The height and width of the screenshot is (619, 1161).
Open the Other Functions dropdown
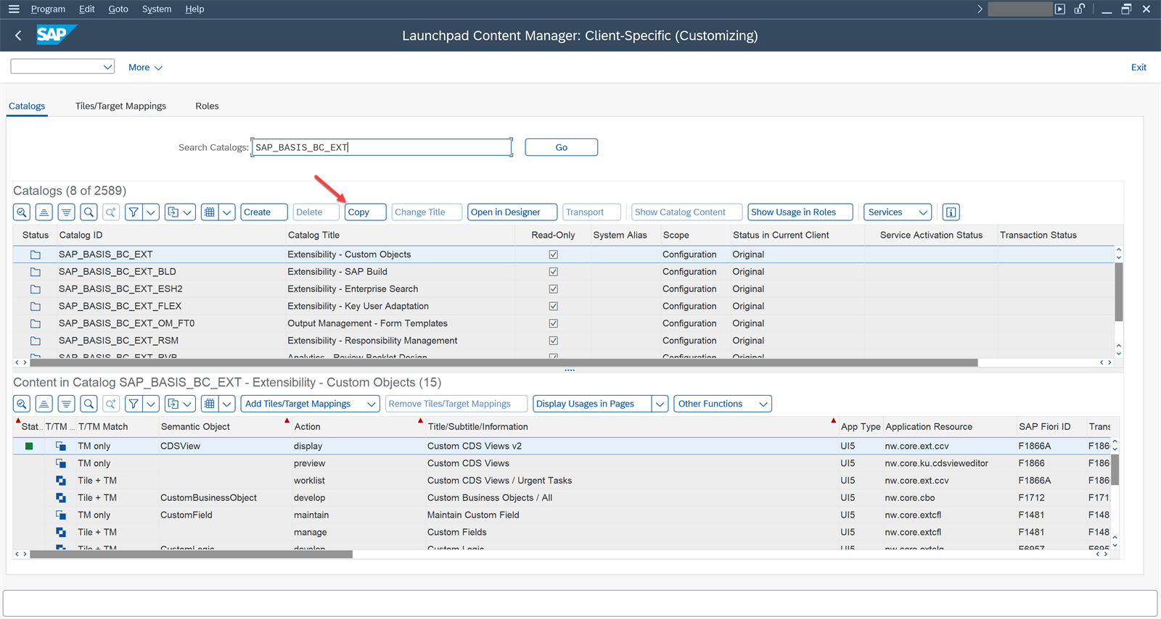723,404
